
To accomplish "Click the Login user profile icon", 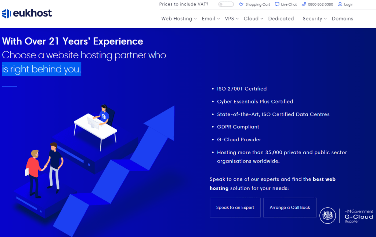I will [340, 4].
